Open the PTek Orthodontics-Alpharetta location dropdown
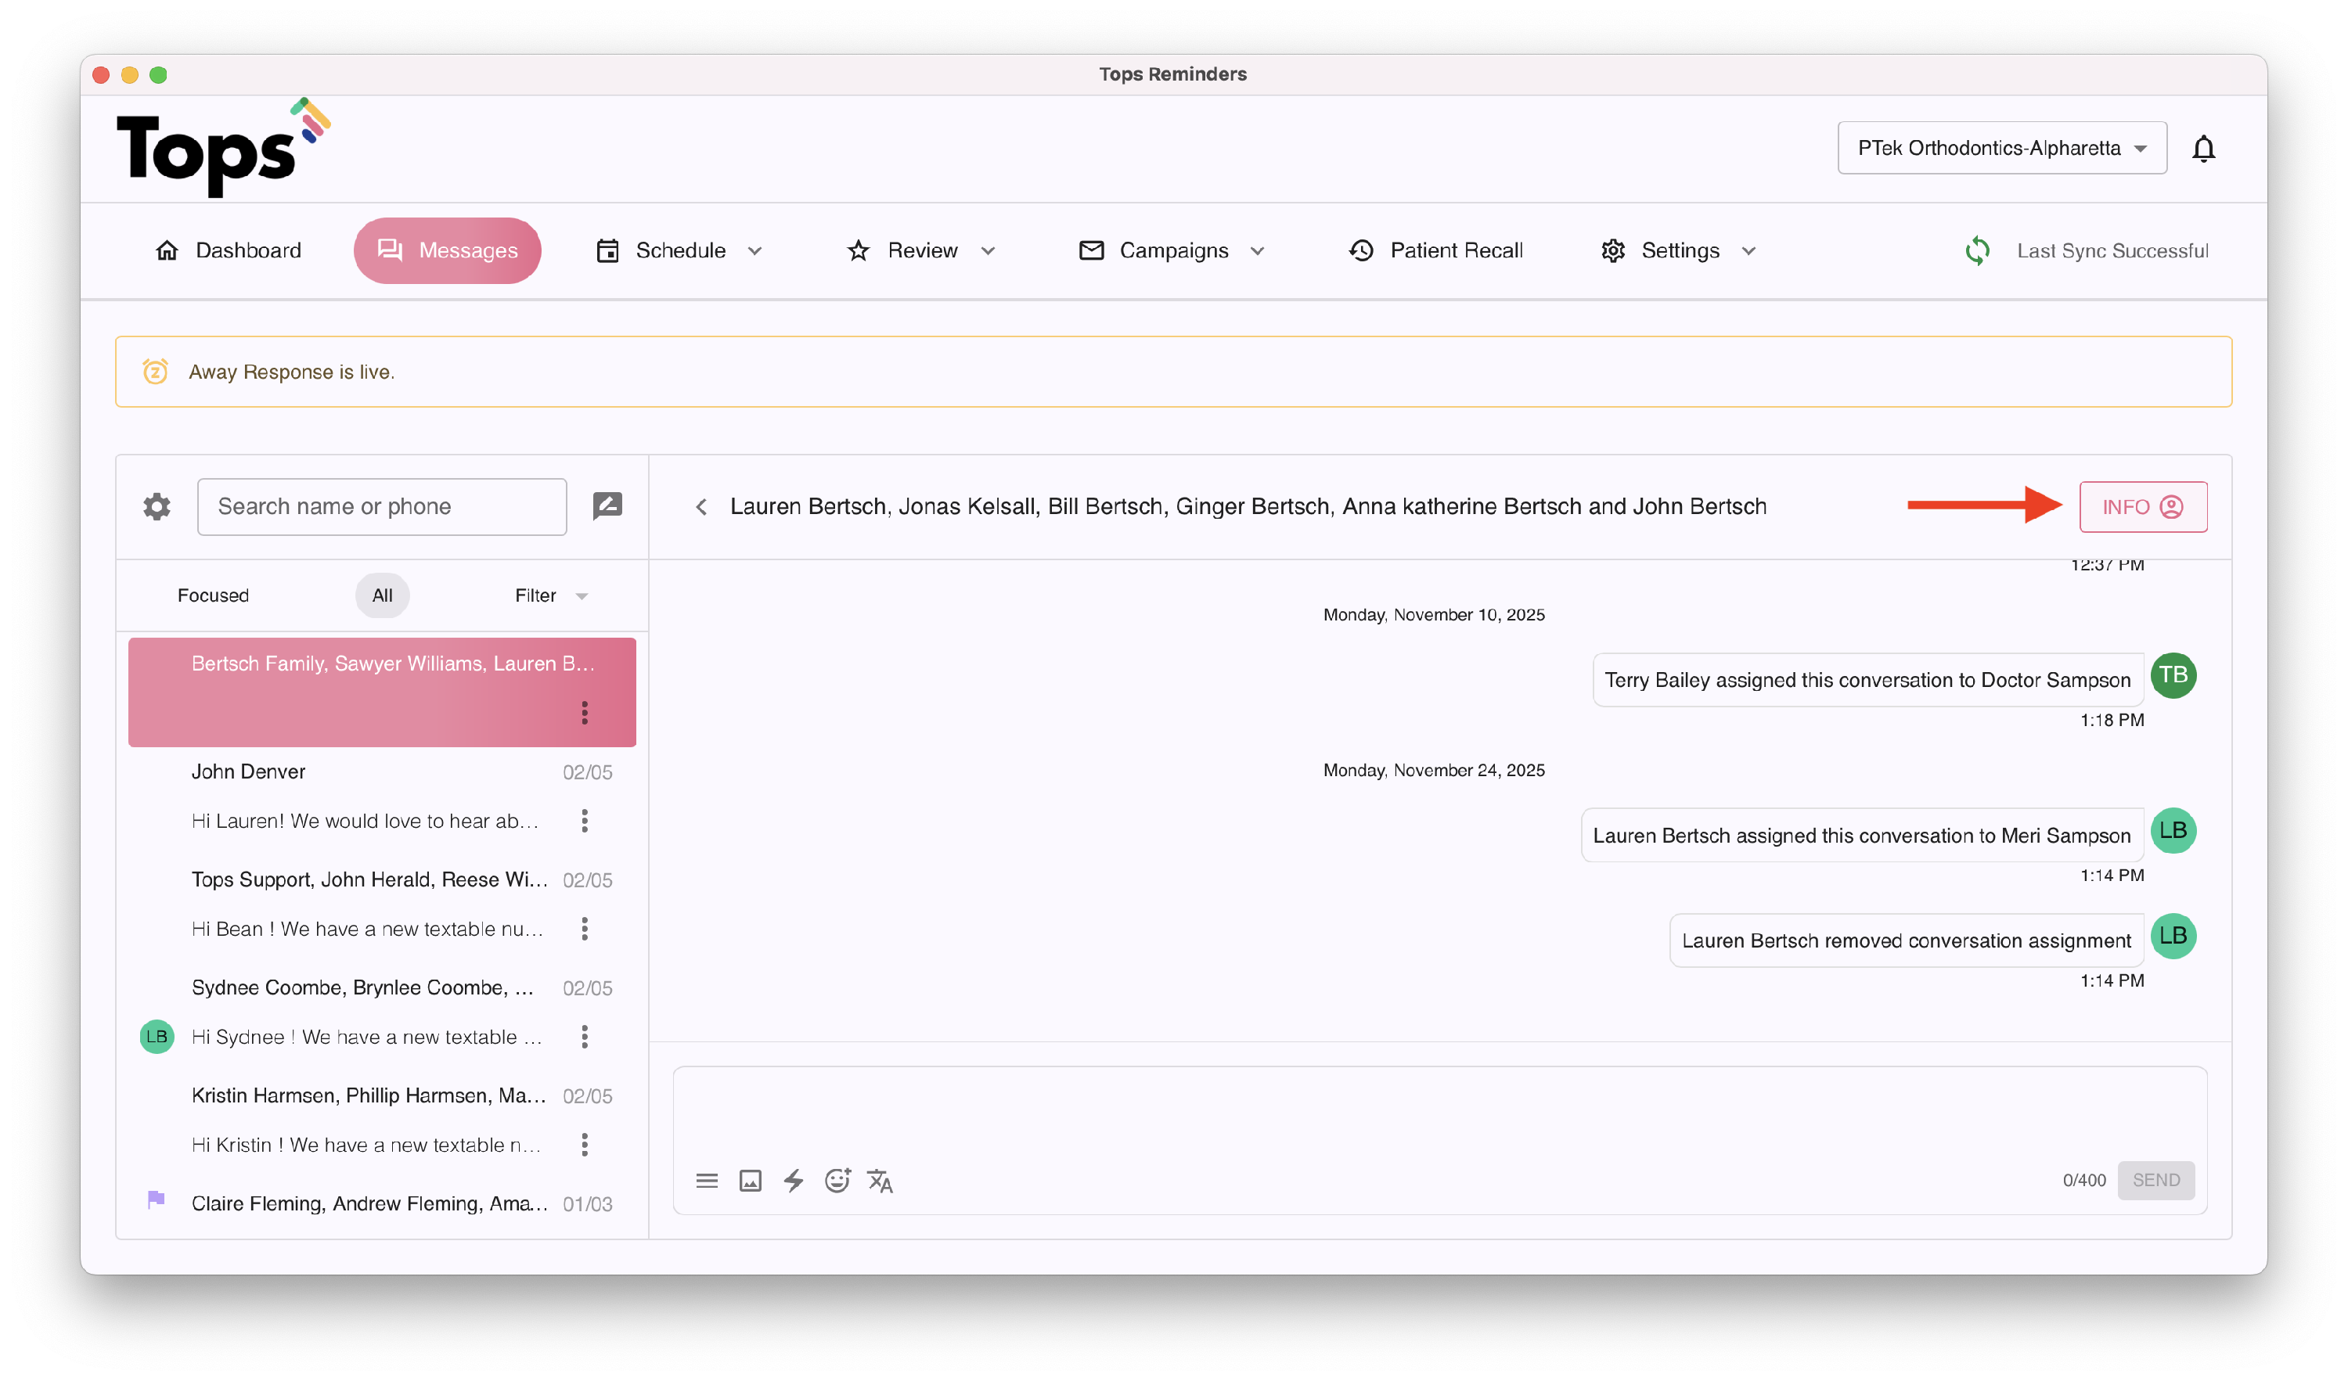The image size is (2348, 1381). tap(2001, 148)
